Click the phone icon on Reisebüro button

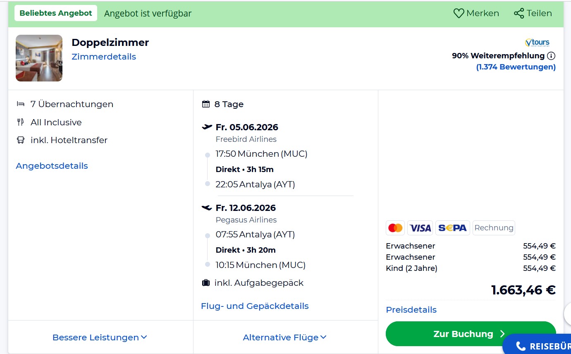(x=521, y=346)
